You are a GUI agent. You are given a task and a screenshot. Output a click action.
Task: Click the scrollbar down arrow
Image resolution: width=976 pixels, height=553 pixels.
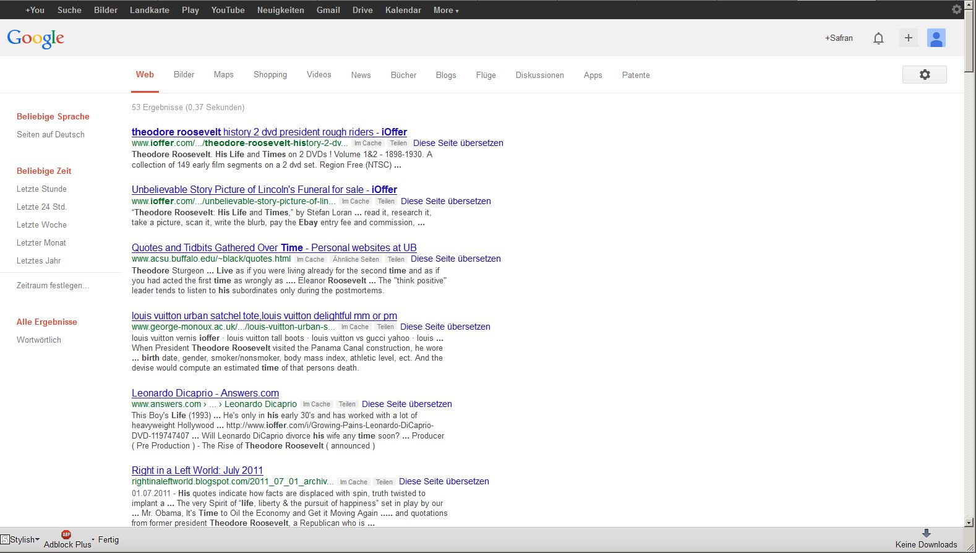click(969, 523)
